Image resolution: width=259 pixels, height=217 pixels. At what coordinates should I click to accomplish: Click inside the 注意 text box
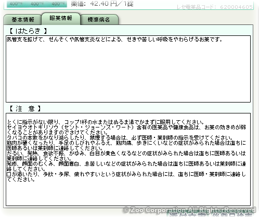click(128, 160)
